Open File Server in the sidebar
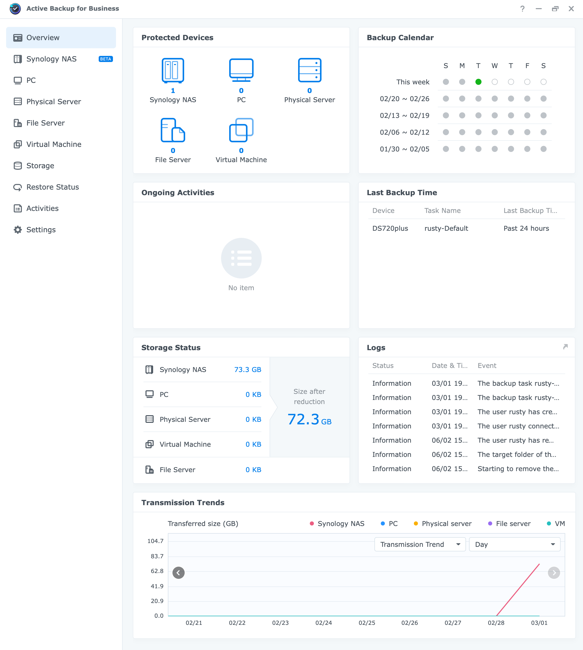Viewport: 583px width, 650px height. coord(61,123)
